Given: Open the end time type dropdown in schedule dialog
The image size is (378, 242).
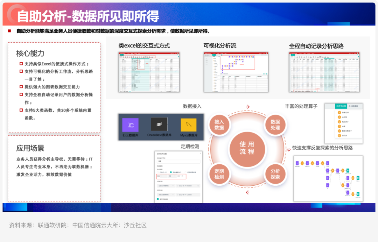Looking at the screenshot, I should pyautogui.click(x=166, y=194).
